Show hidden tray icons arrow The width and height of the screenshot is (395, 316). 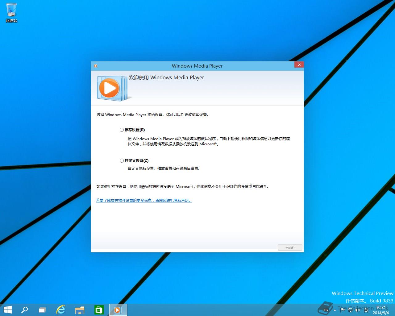click(x=335, y=310)
